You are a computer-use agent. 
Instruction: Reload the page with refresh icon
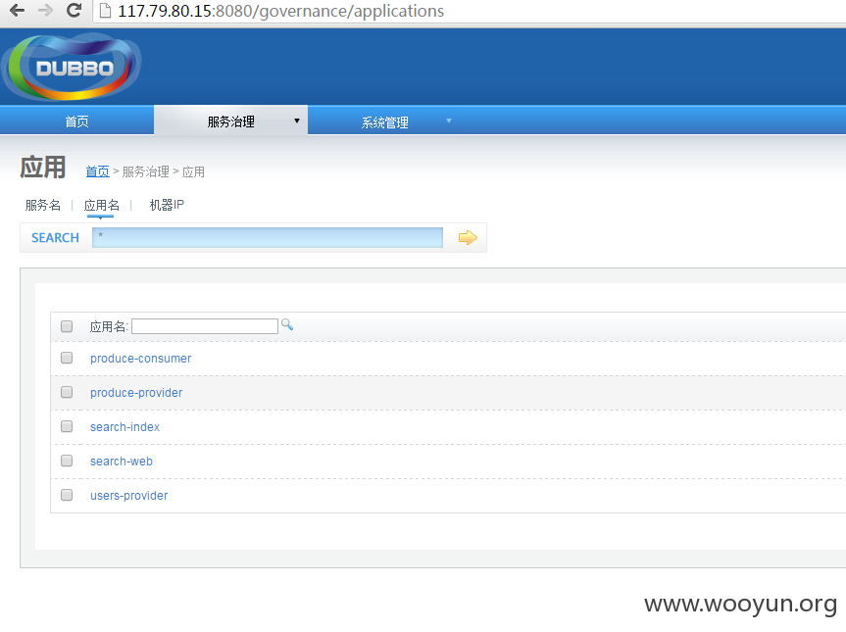click(x=74, y=10)
